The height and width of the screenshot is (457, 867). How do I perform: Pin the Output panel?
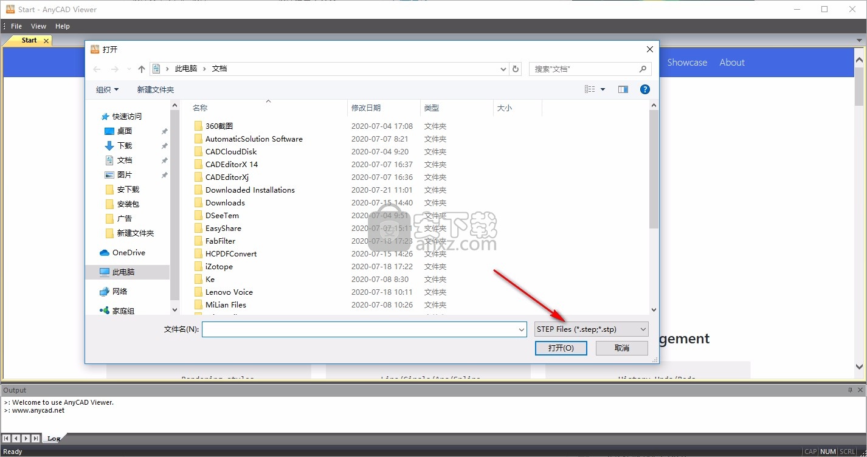(850, 390)
